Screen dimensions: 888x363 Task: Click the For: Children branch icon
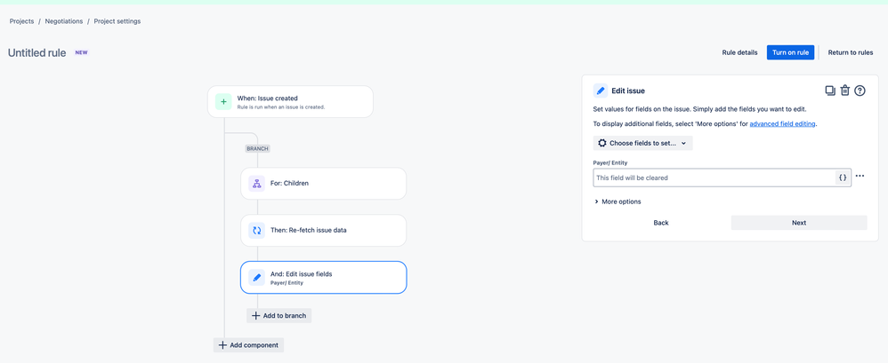[x=256, y=184]
